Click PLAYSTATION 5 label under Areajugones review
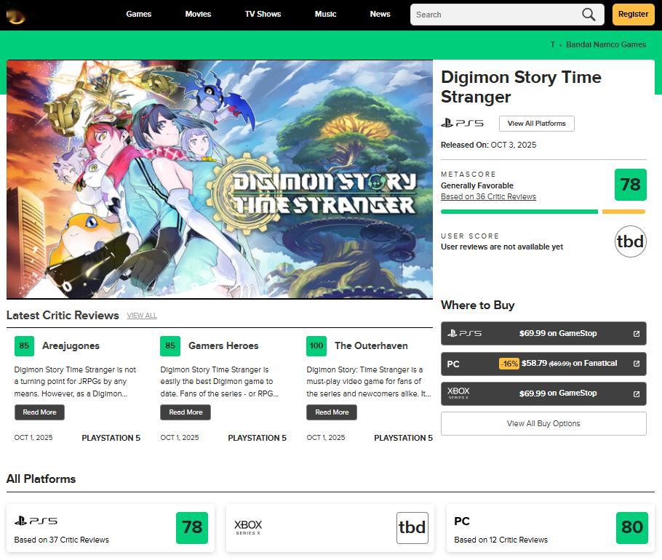This screenshot has width=662, height=560. 111,438
